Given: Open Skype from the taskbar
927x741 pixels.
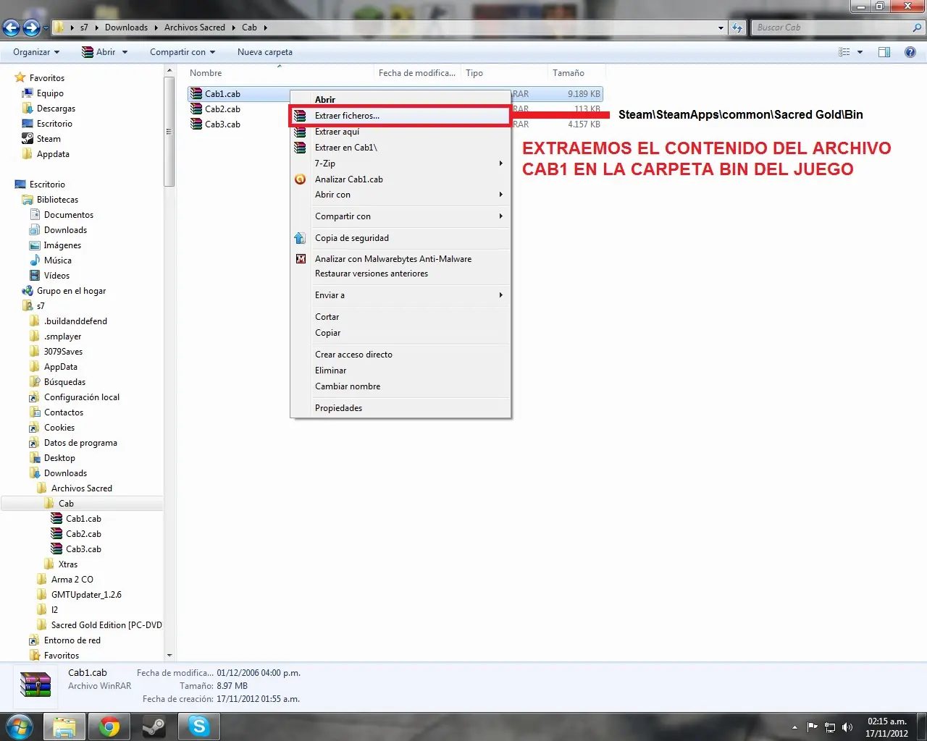Looking at the screenshot, I should pyautogui.click(x=199, y=727).
